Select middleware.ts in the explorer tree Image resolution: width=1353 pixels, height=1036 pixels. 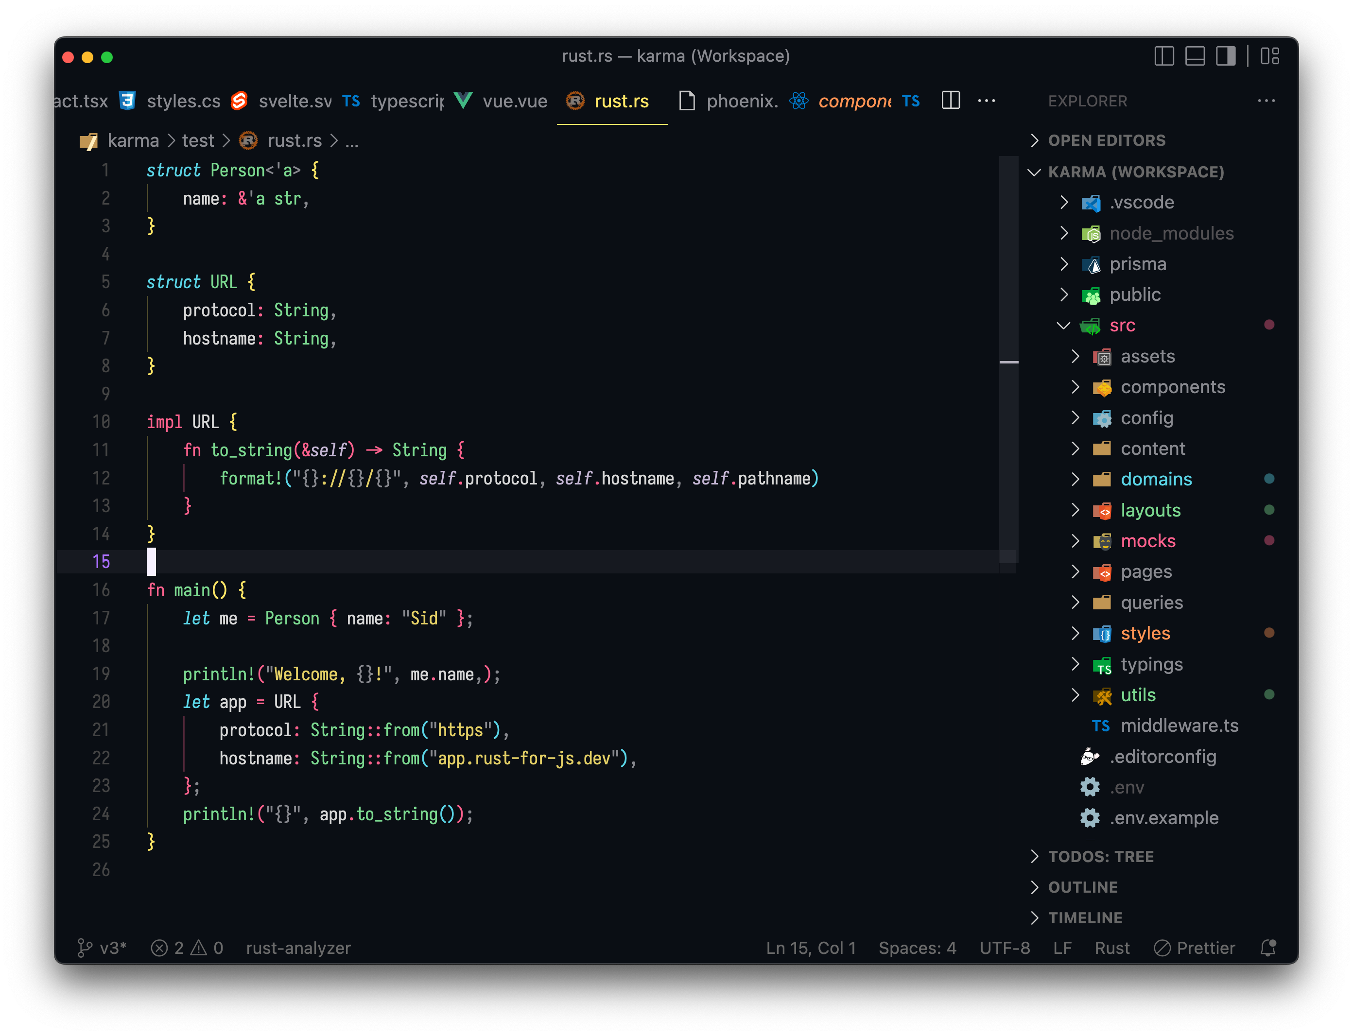coord(1180,726)
